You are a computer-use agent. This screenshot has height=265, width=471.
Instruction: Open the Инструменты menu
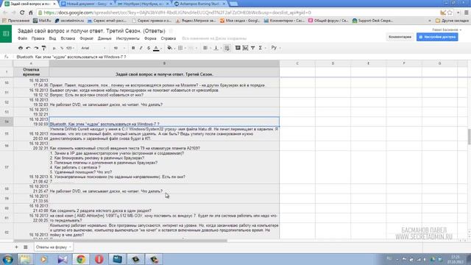[127, 38]
